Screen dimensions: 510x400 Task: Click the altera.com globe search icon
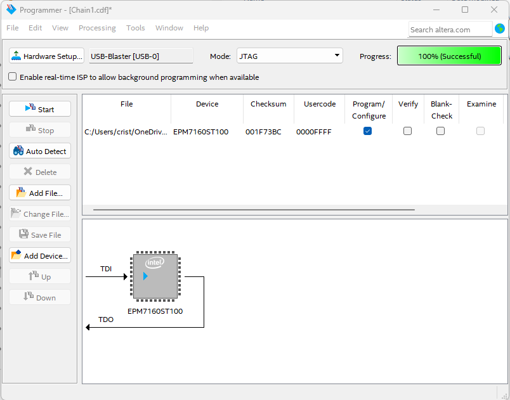[500, 29]
